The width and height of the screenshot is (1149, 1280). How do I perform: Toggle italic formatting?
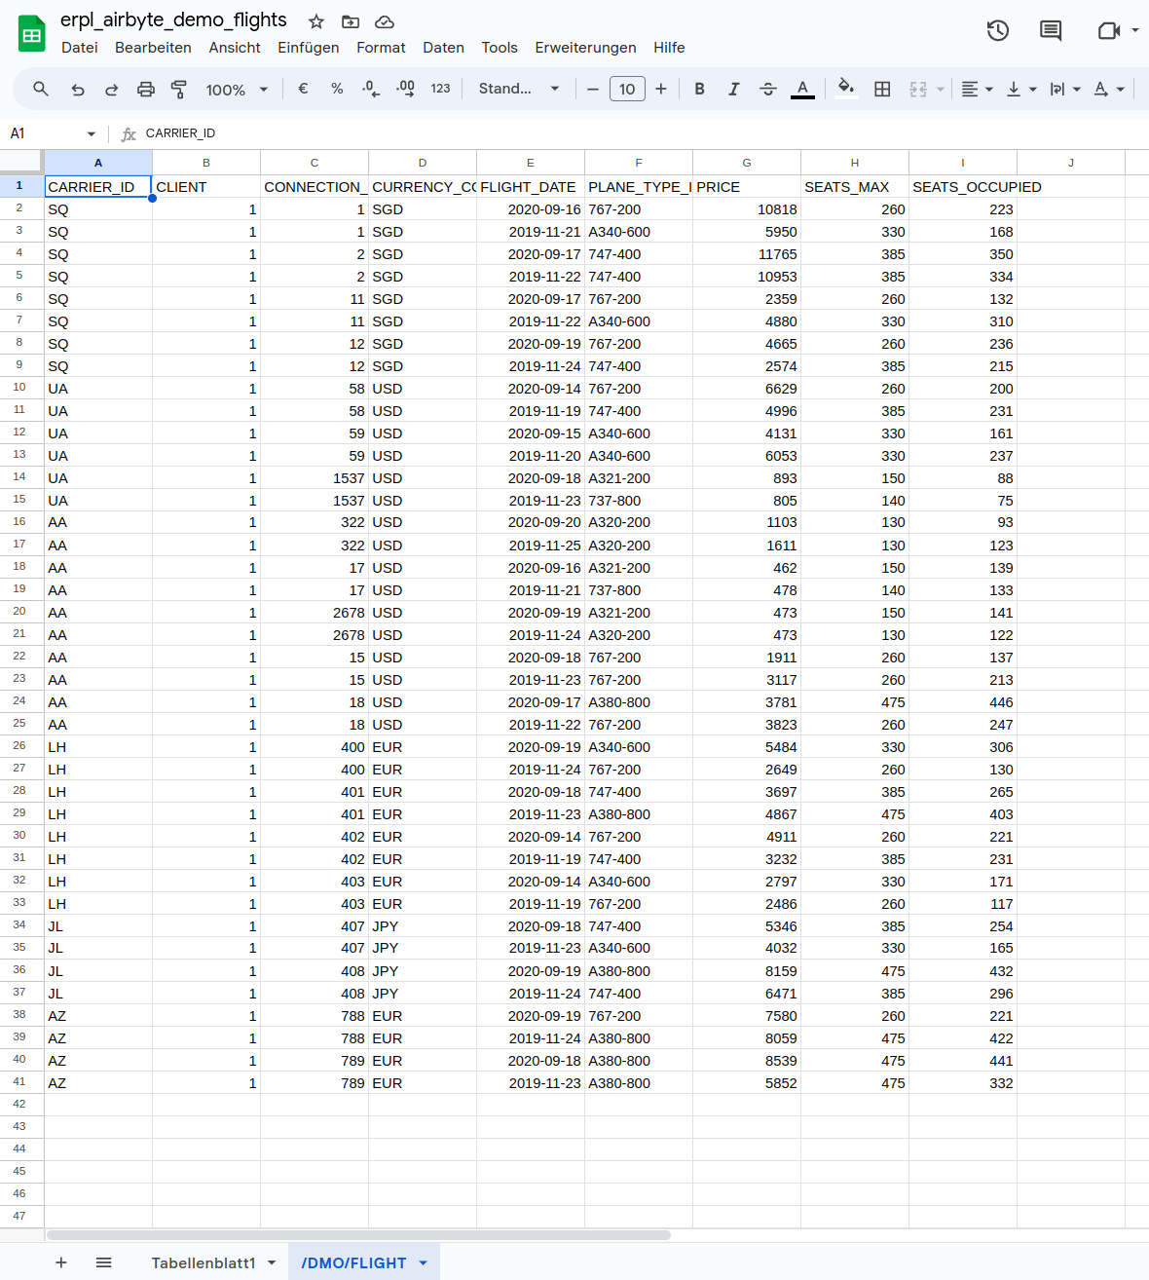[733, 89]
